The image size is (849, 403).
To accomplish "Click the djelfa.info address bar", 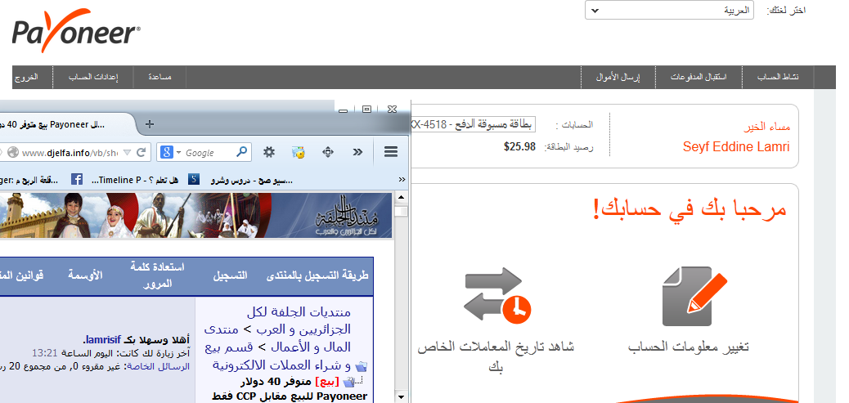I will 70,153.
